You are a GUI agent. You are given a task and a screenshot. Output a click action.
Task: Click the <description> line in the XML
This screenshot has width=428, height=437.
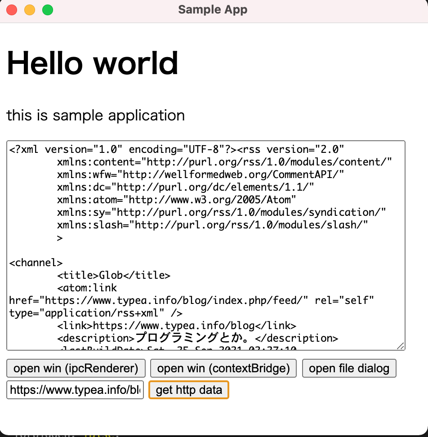[x=197, y=338]
